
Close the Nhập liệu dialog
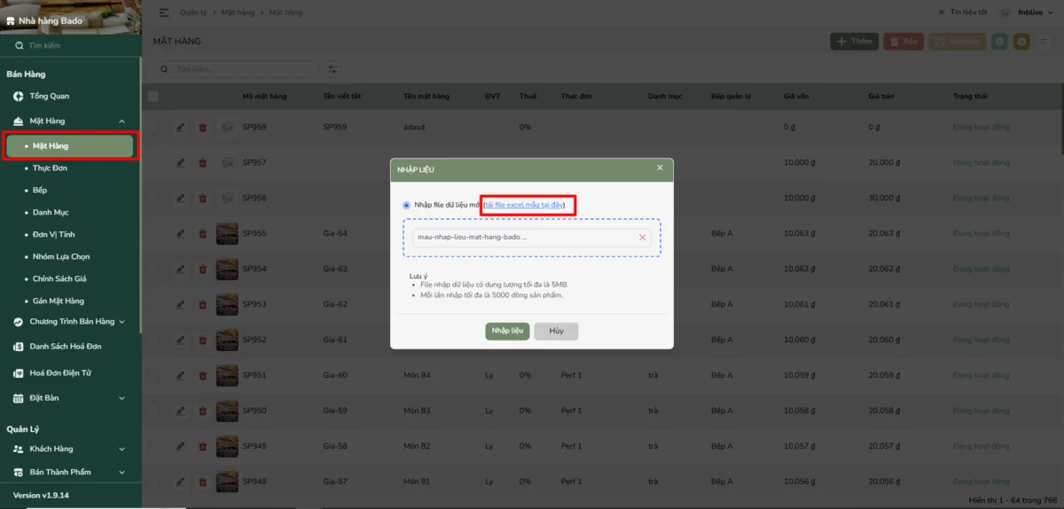click(660, 168)
